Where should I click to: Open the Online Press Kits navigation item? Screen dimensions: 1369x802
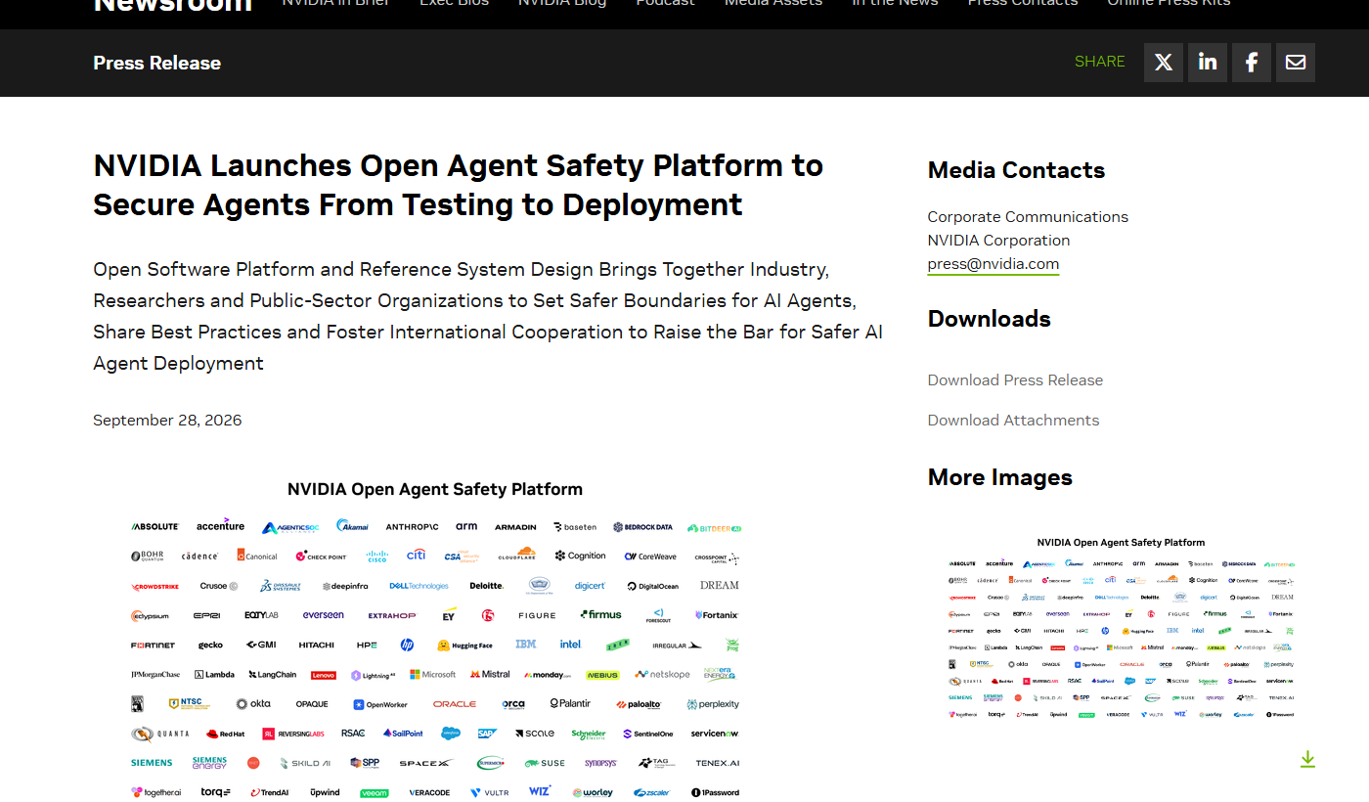point(1169,3)
